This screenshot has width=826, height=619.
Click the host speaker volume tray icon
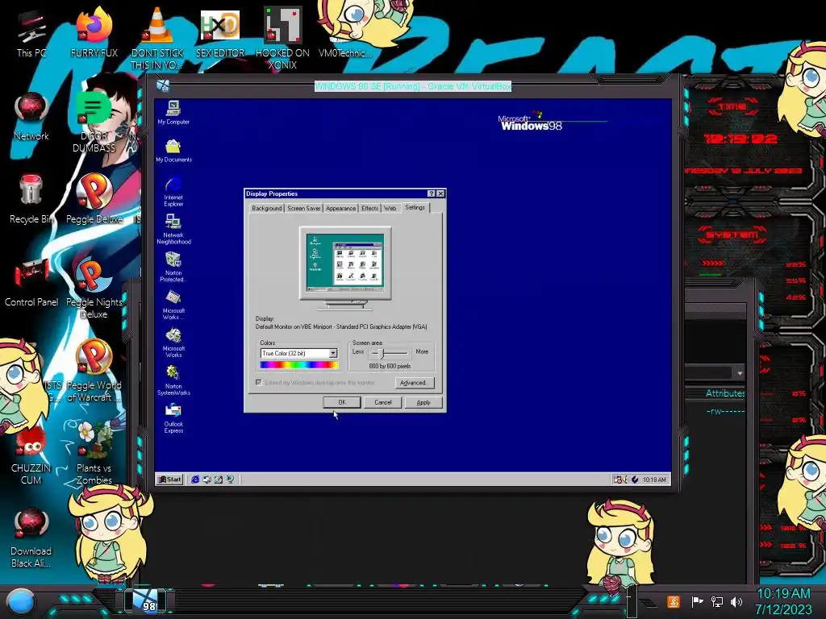[736, 601]
